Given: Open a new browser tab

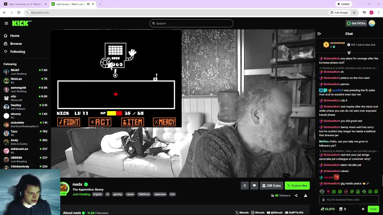Looking at the screenshot, I should click(100, 4).
